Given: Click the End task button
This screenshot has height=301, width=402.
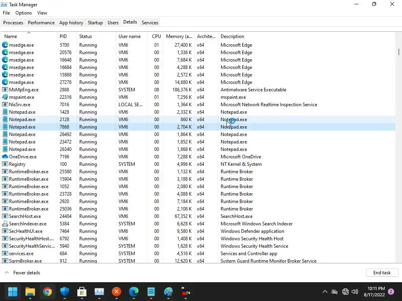Looking at the screenshot, I should (382, 273).
